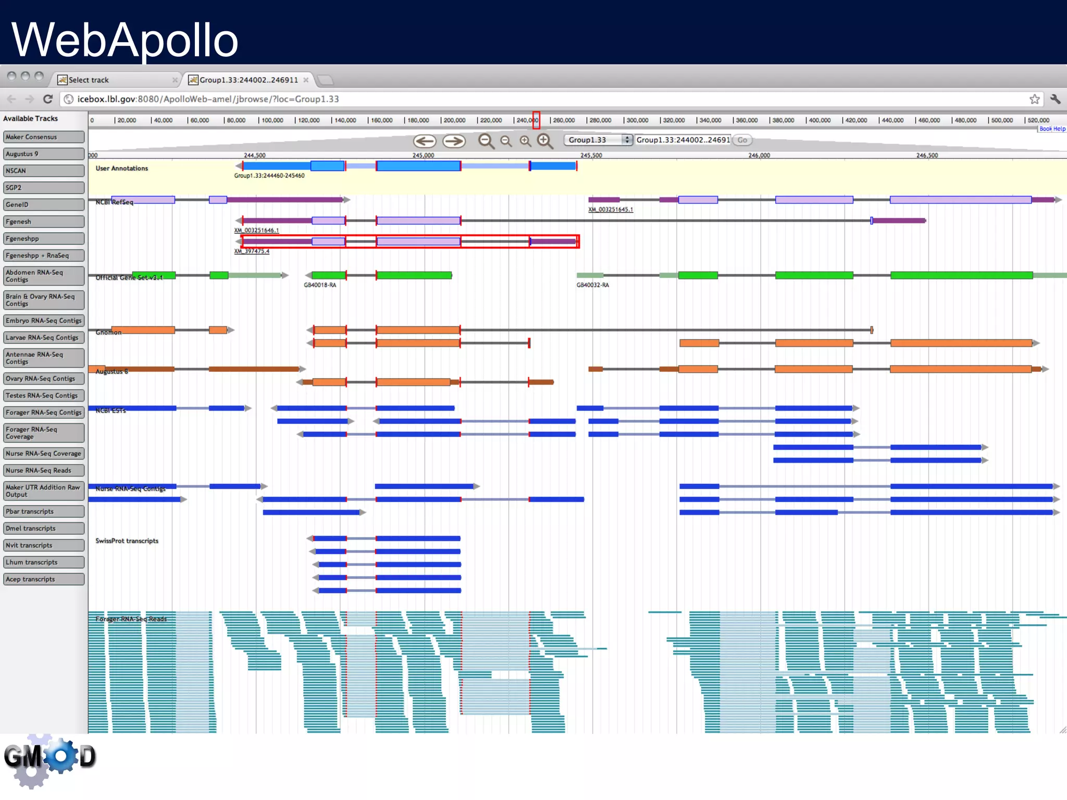Viewport: 1067px width, 800px height.
Task: Pan right with the right arrow button
Action: point(454,141)
